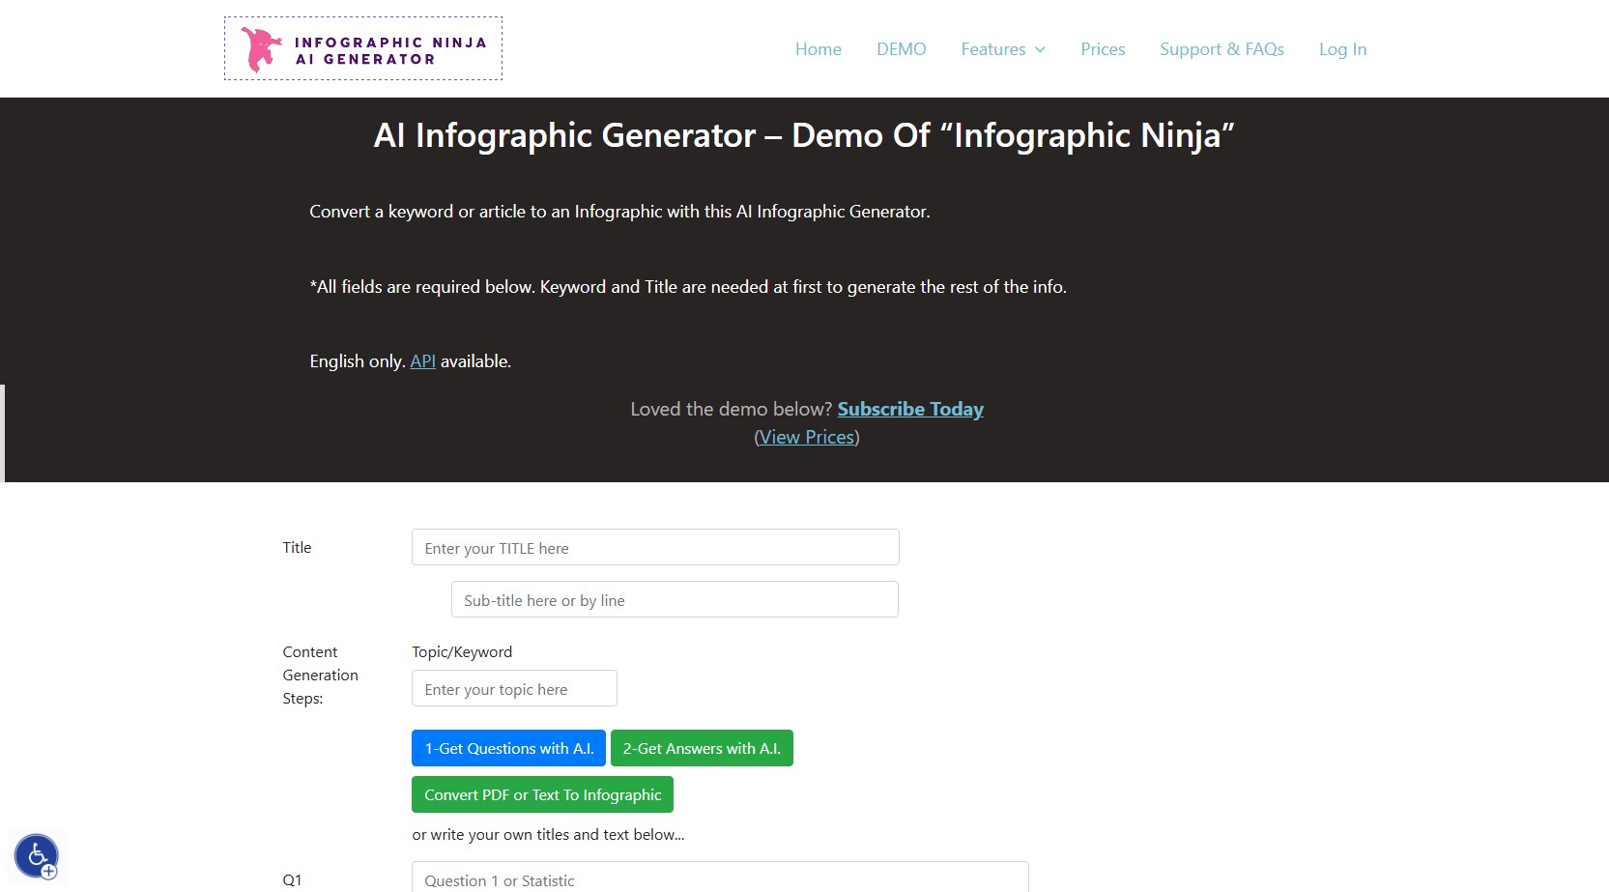This screenshot has width=1609, height=892.
Task: Click the Question 1 or Statistic field
Action: (x=720, y=878)
